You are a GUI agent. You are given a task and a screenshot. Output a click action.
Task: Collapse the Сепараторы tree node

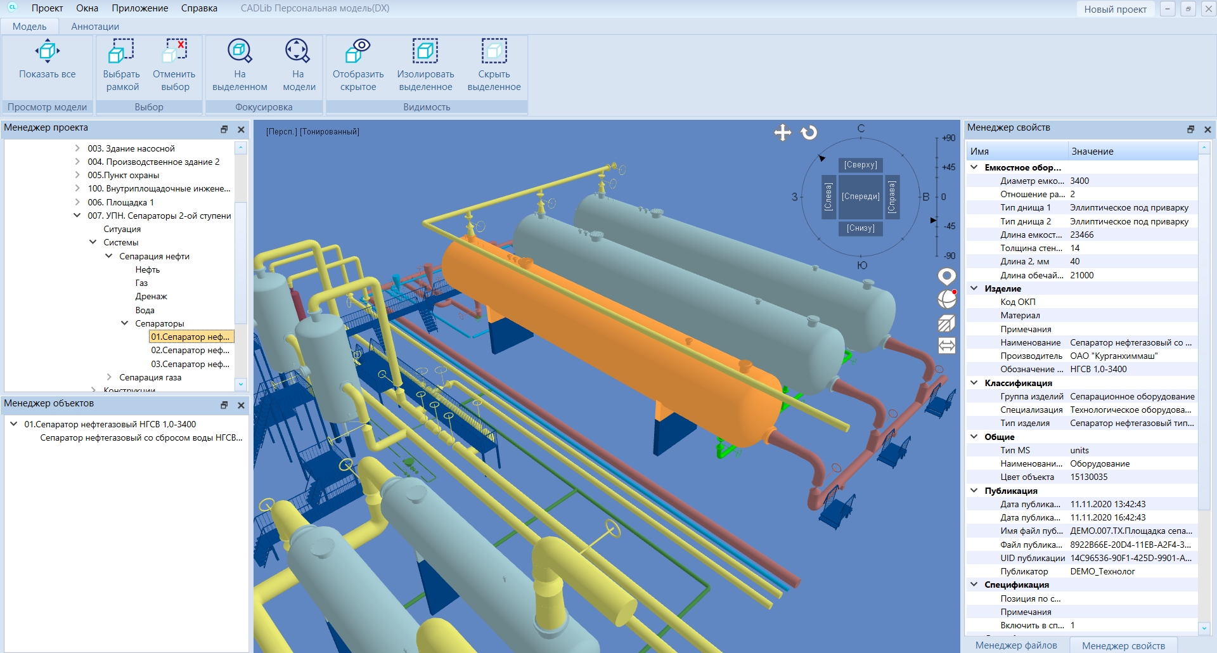coord(125,323)
